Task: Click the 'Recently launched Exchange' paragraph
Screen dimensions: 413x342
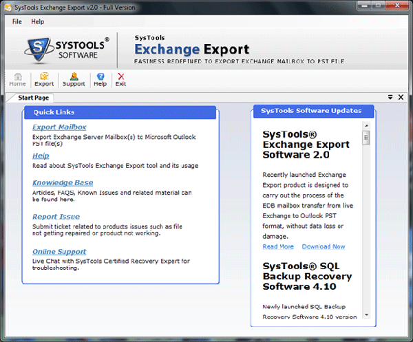Action: pos(308,206)
